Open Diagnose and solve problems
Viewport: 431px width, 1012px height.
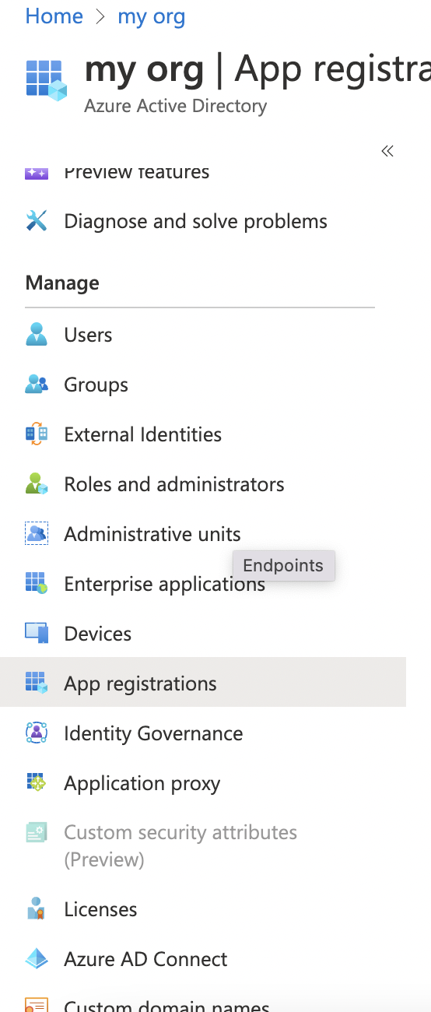pyautogui.click(x=195, y=221)
